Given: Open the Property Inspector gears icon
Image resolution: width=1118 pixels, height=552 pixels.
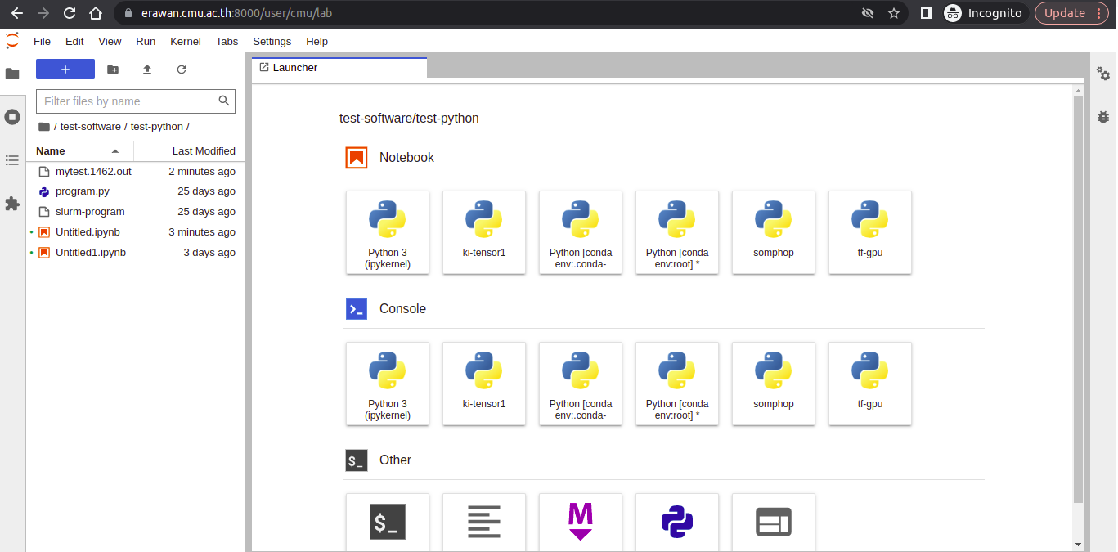Looking at the screenshot, I should tap(1103, 74).
